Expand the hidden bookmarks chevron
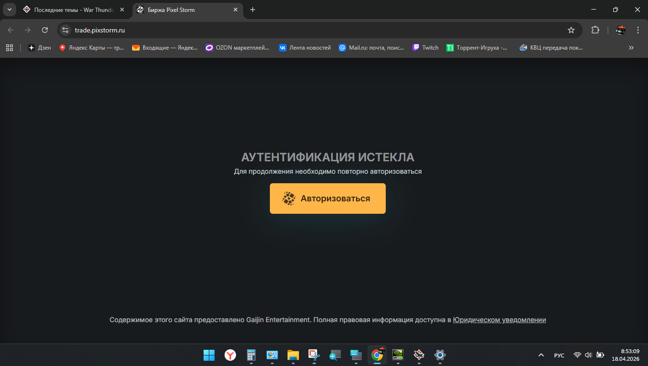The width and height of the screenshot is (648, 366). [x=631, y=48]
